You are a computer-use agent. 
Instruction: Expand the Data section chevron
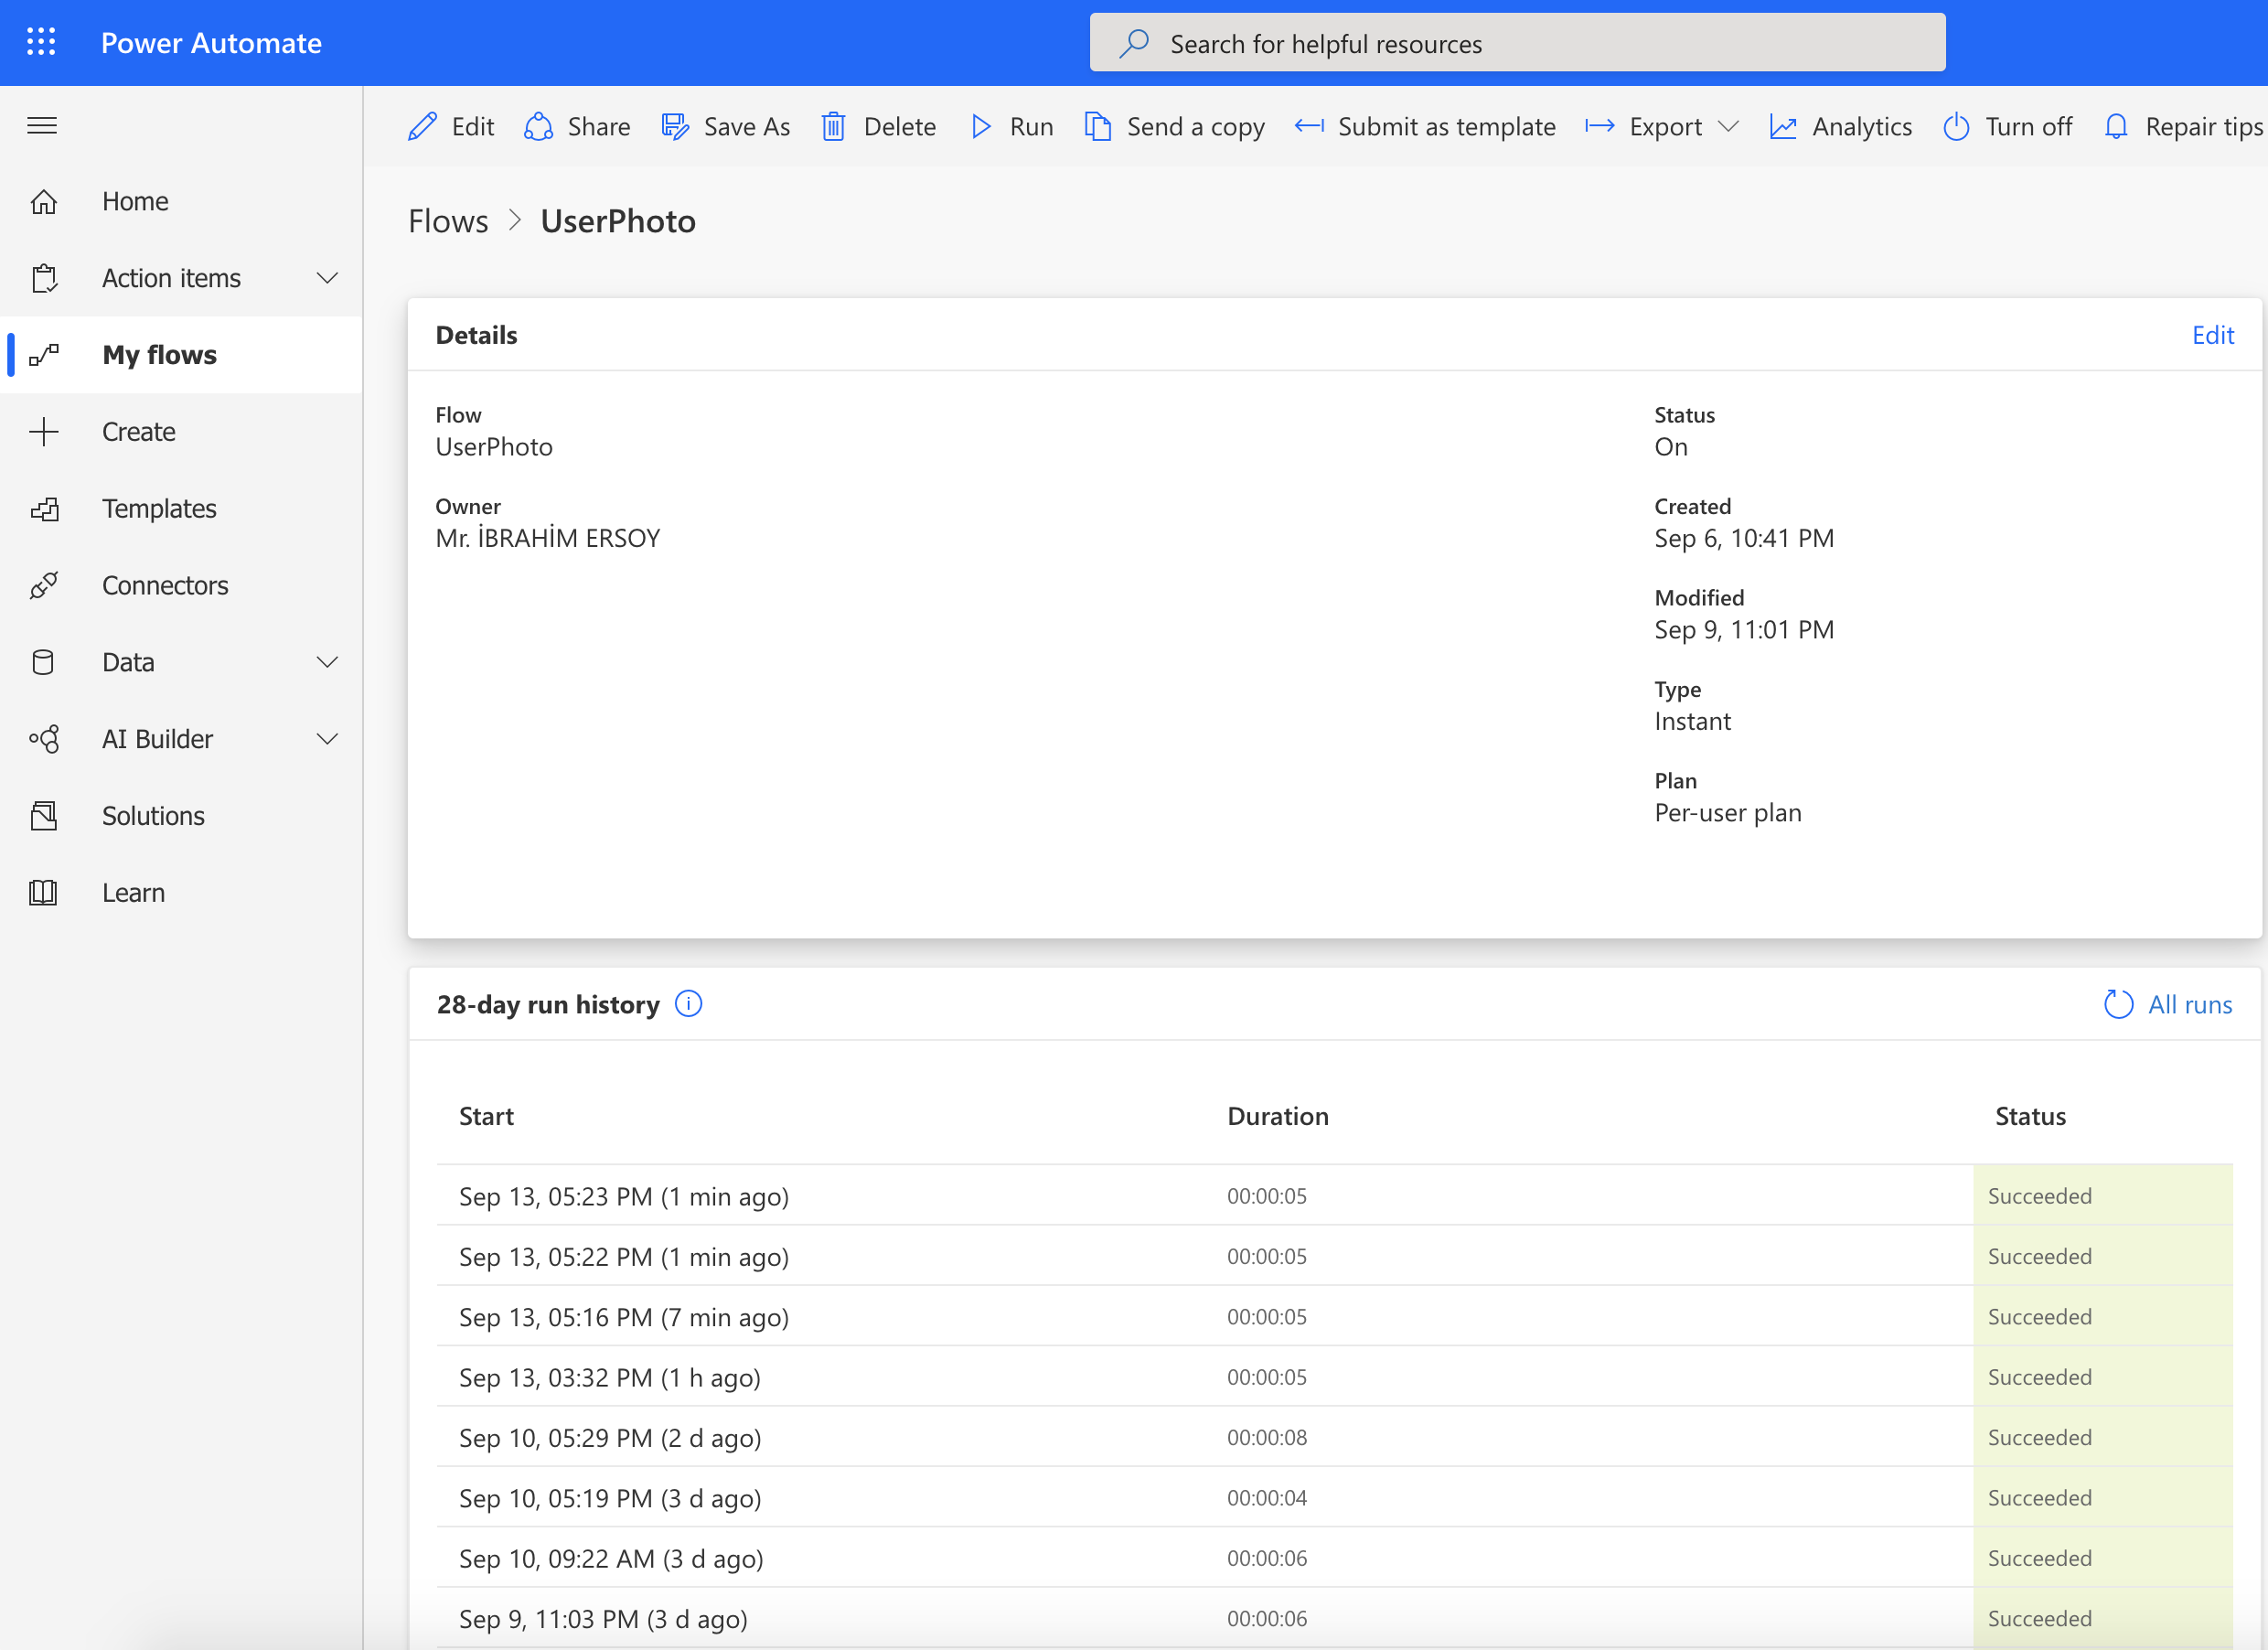click(327, 662)
